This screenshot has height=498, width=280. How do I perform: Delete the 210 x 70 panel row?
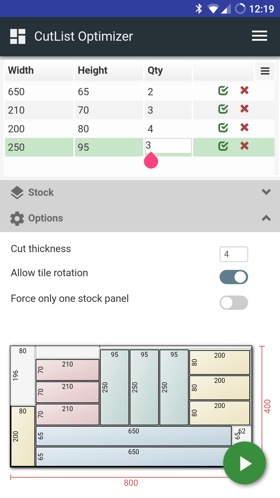[244, 109]
